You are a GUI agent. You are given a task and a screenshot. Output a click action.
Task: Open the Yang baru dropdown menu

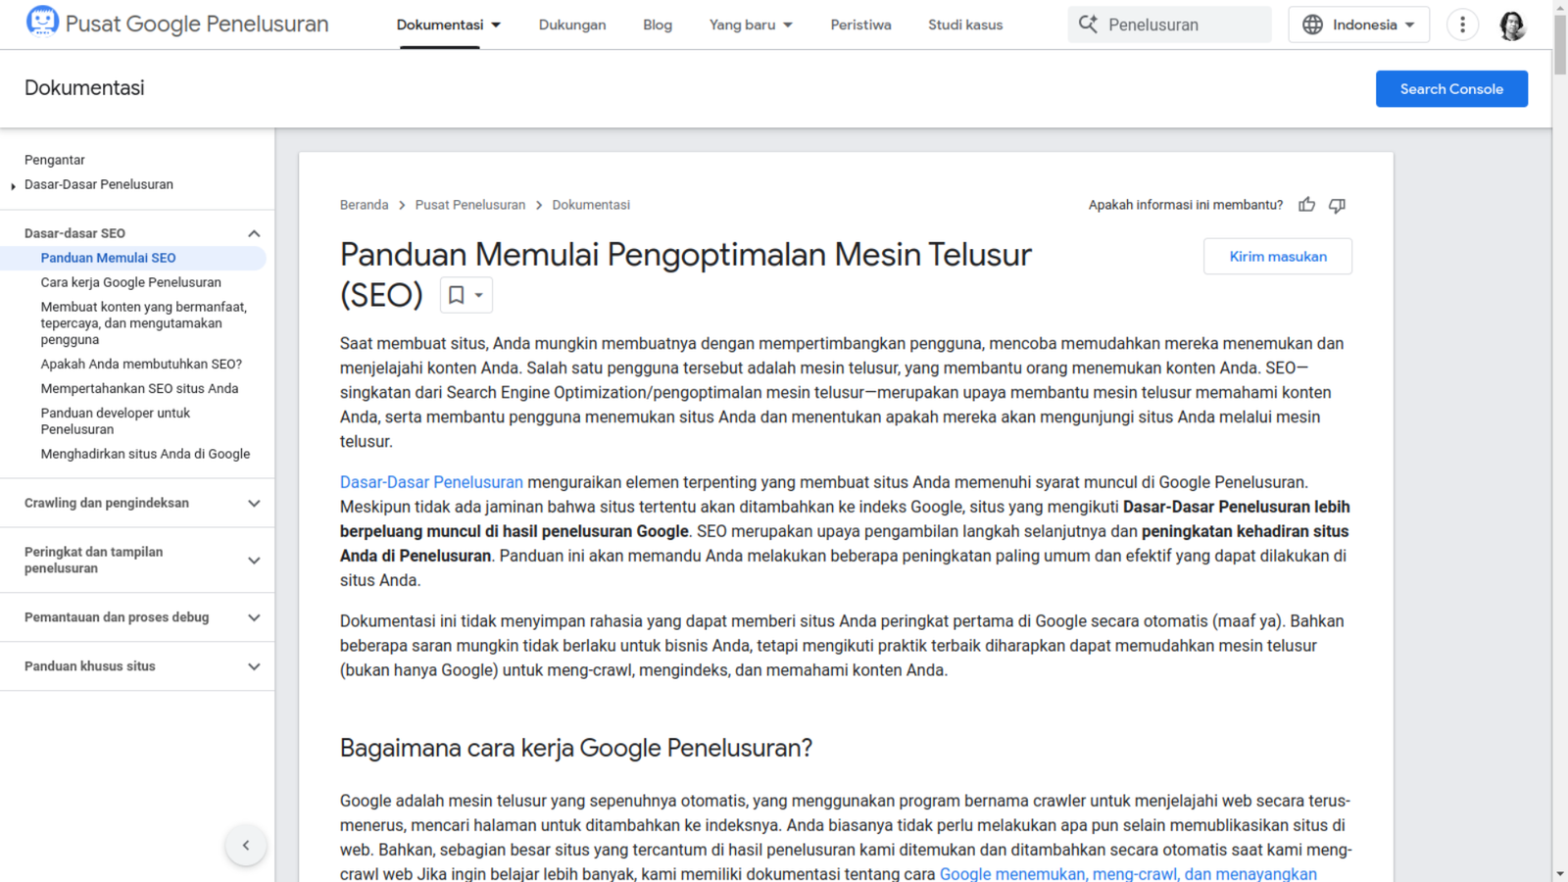coord(751,24)
